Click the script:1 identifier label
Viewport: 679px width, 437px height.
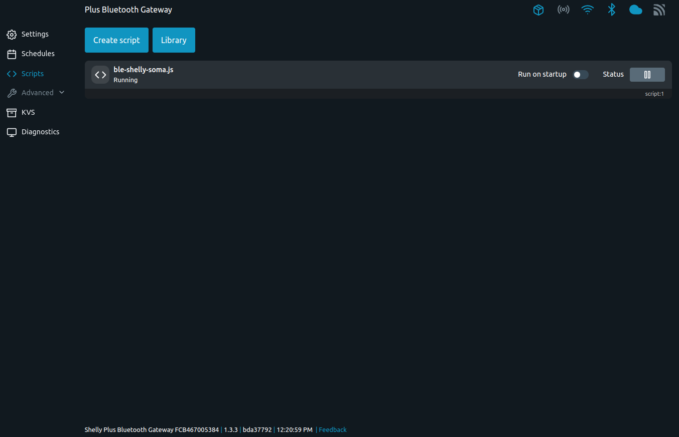coord(654,94)
